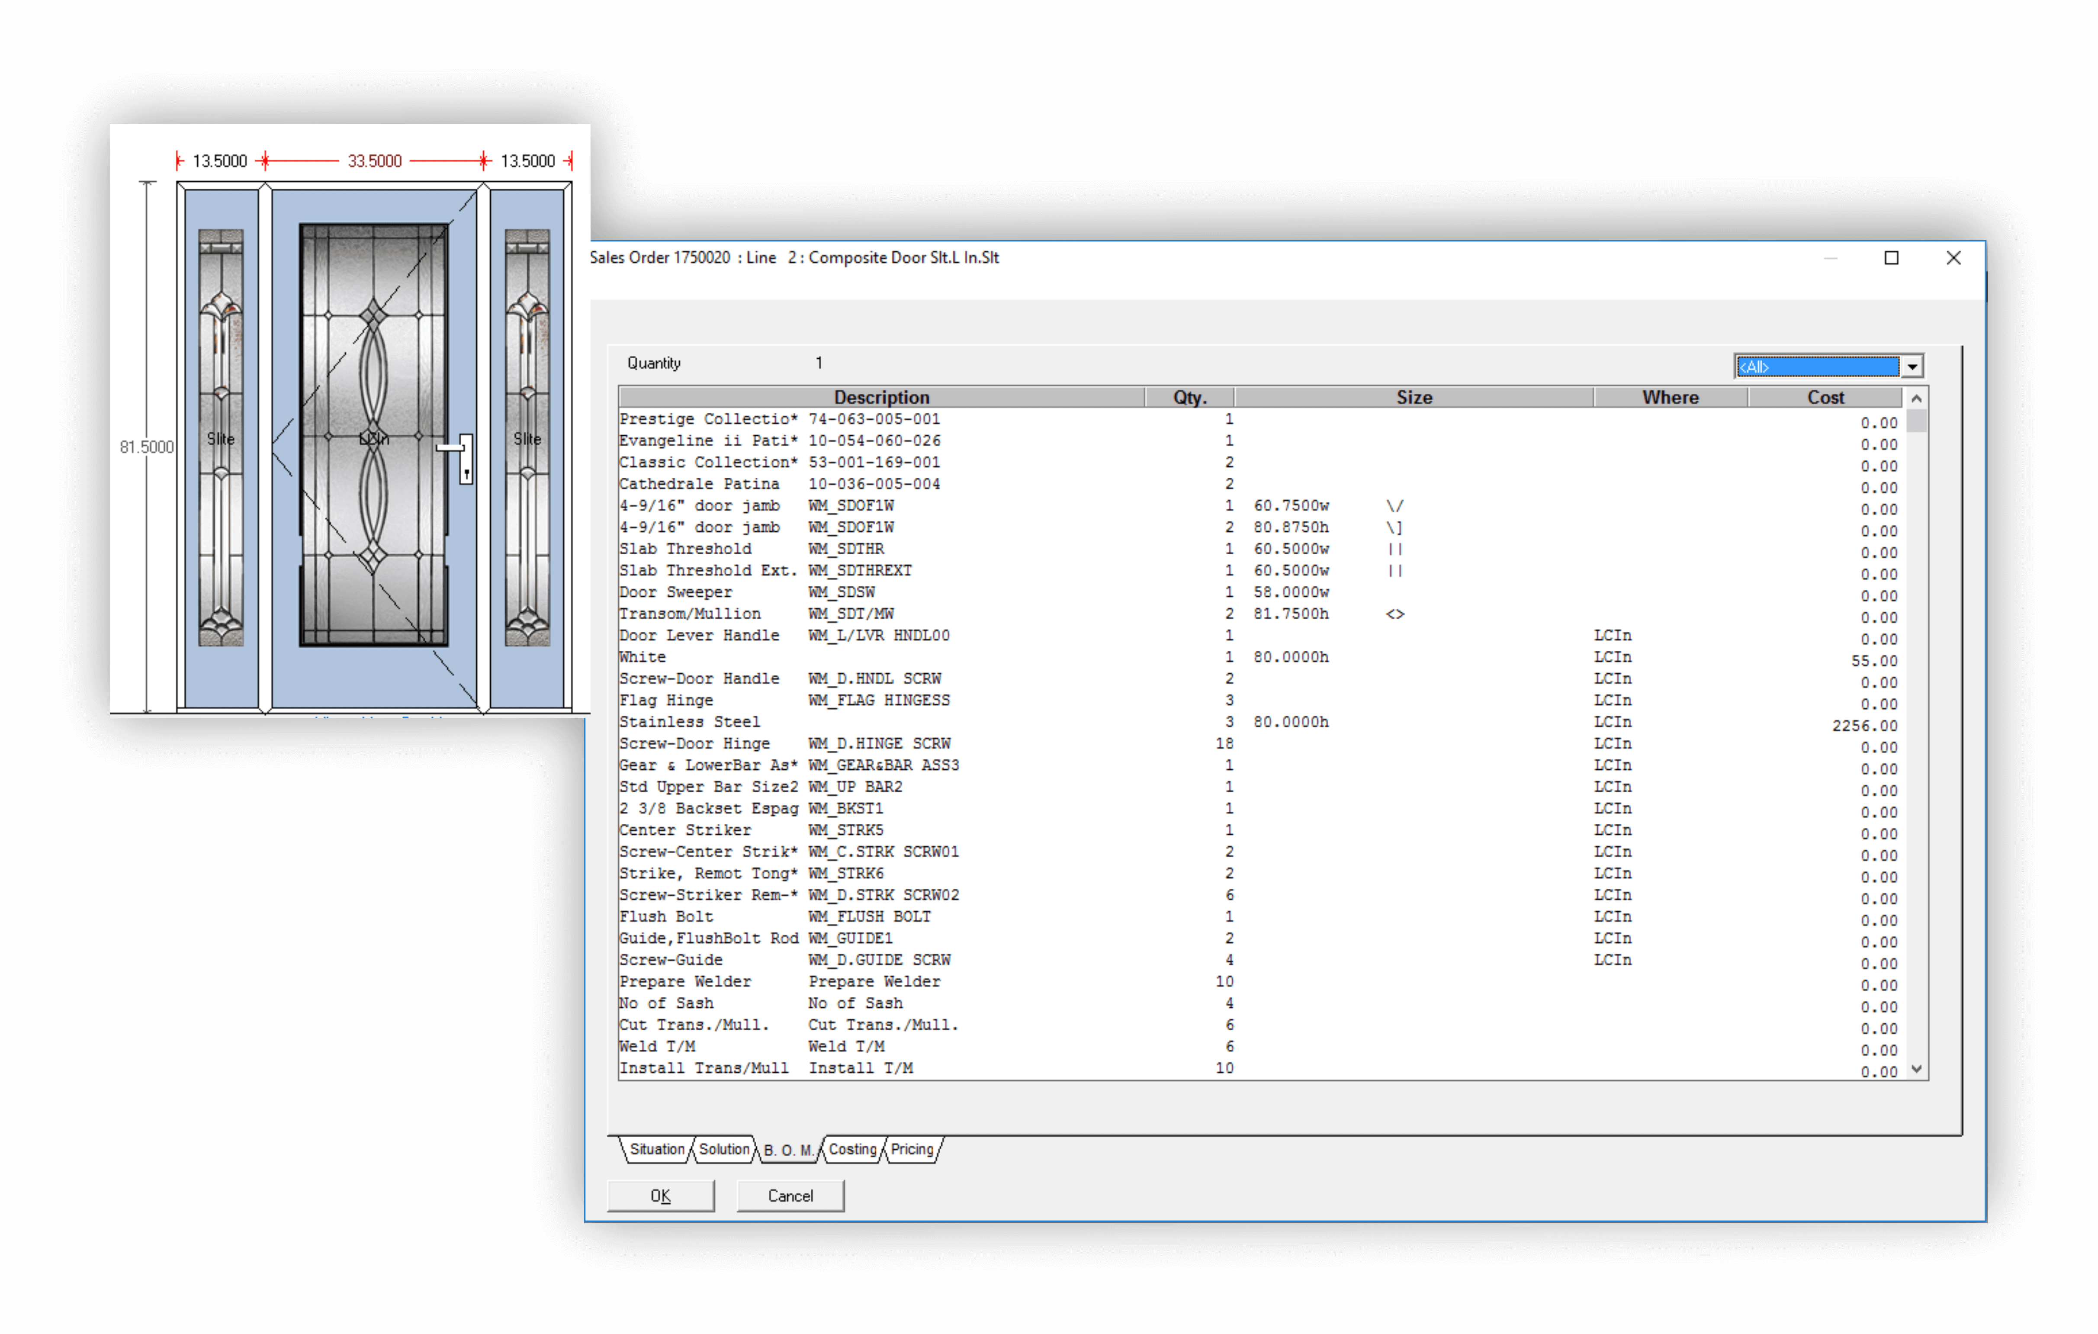
Task: Click the Qty. column header
Action: [x=1189, y=397]
